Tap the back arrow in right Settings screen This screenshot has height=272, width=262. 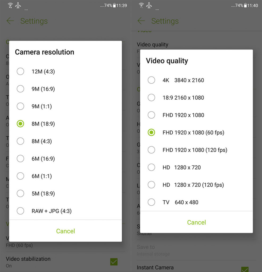click(x=141, y=21)
